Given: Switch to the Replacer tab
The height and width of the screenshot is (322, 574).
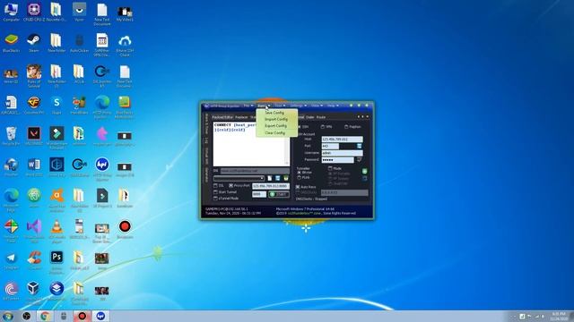Looking at the screenshot, I should click(241, 117).
